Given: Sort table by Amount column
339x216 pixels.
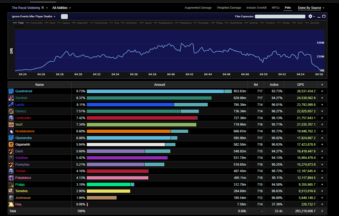Looking at the screenshot, I should point(159,85).
